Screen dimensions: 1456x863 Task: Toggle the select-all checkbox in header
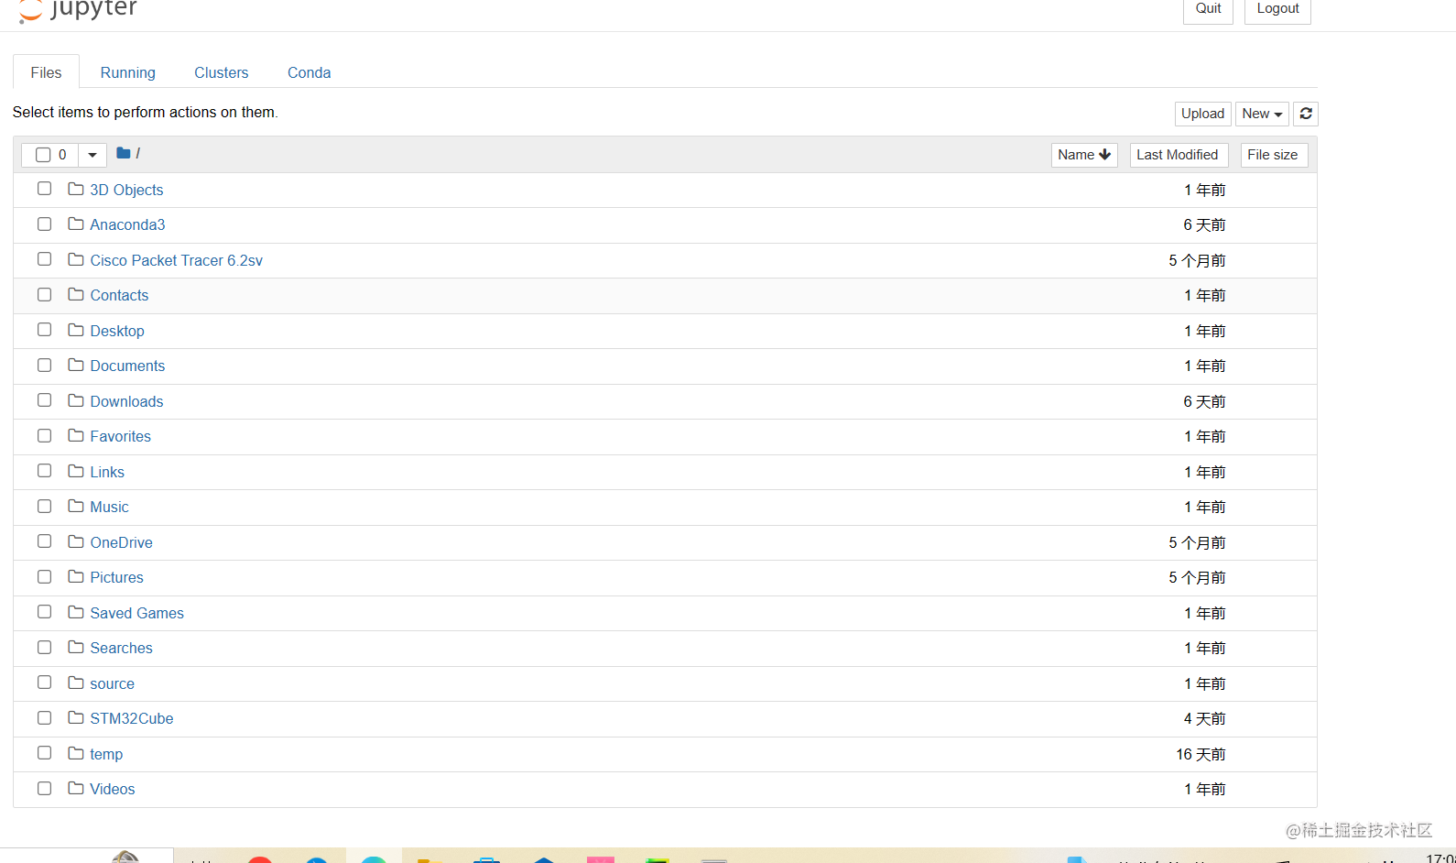(x=43, y=155)
